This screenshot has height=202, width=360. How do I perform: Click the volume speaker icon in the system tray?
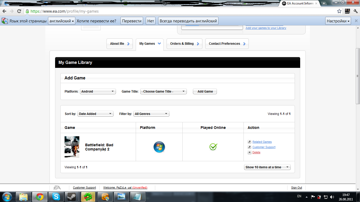(332, 197)
